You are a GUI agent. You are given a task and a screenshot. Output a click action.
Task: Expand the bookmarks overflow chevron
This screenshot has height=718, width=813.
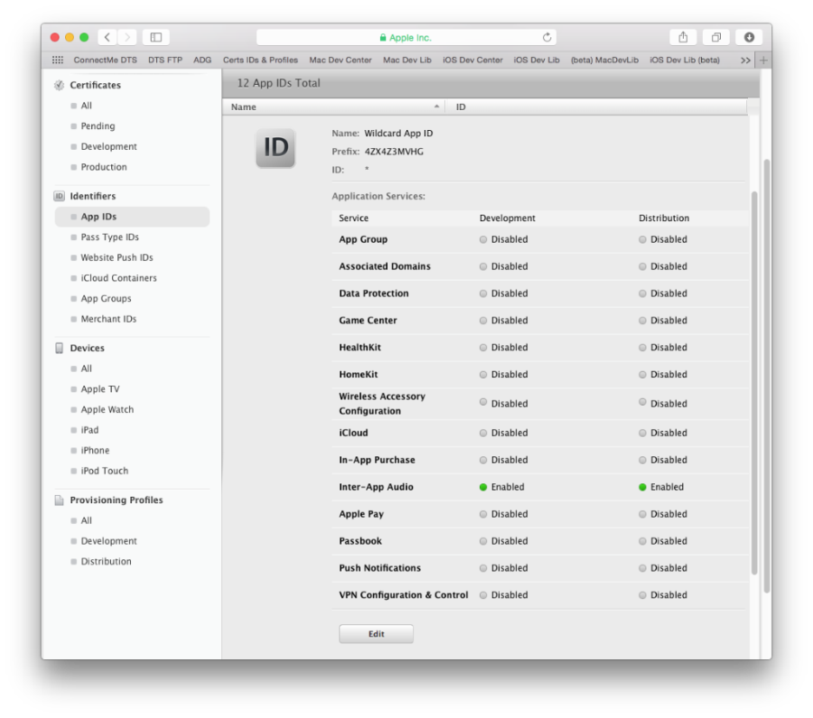click(x=744, y=61)
